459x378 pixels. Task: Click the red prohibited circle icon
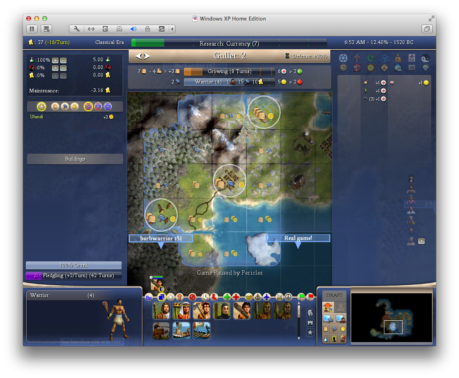point(192,297)
